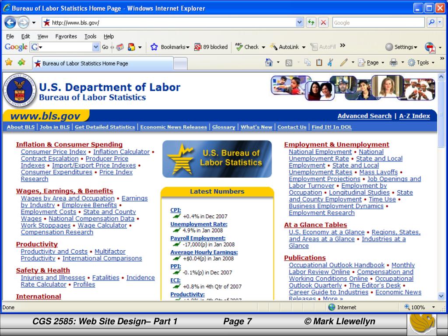448x336 pixels.
Task: Click the 89 blocked popup blocker button
Action: [x=211, y=47]
